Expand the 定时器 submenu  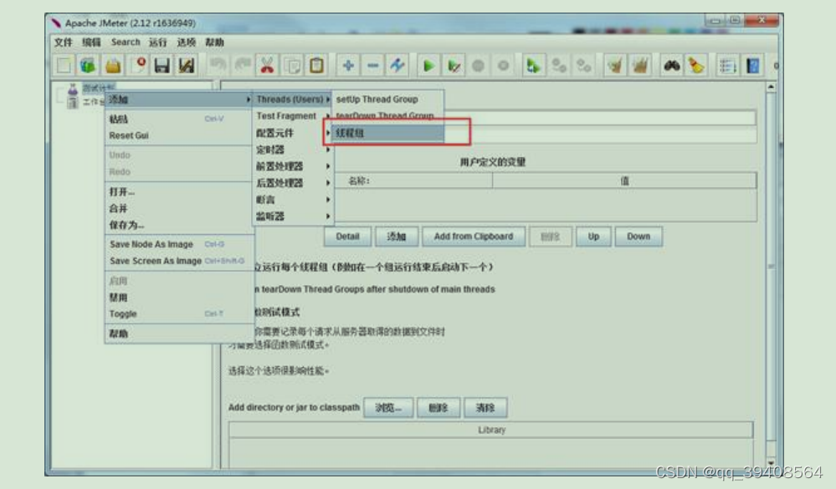coord(292,150)
